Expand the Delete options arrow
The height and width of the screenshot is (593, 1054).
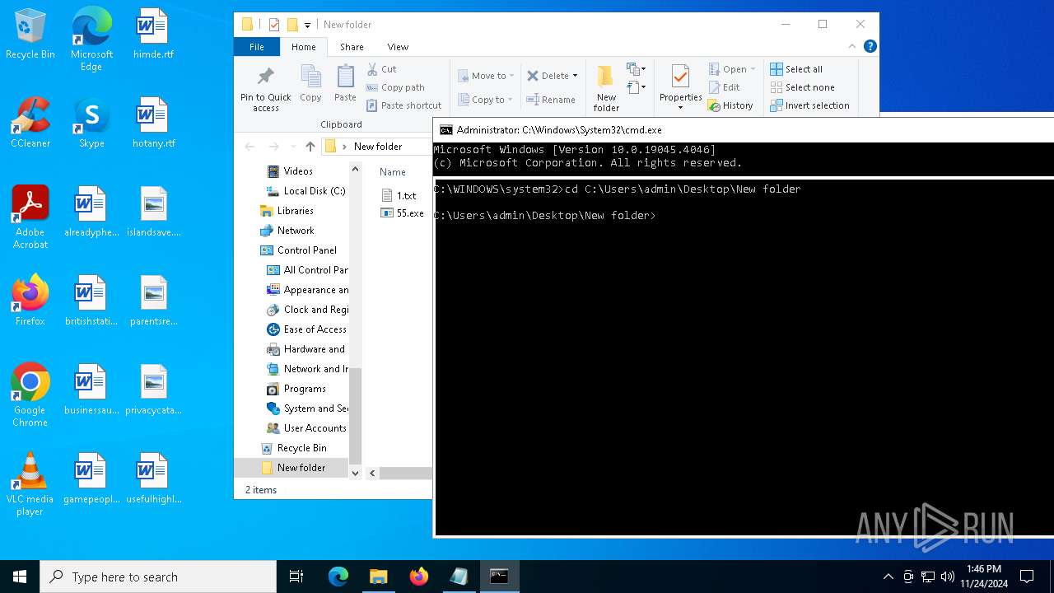pyautogui.click(x=575, y=76)
